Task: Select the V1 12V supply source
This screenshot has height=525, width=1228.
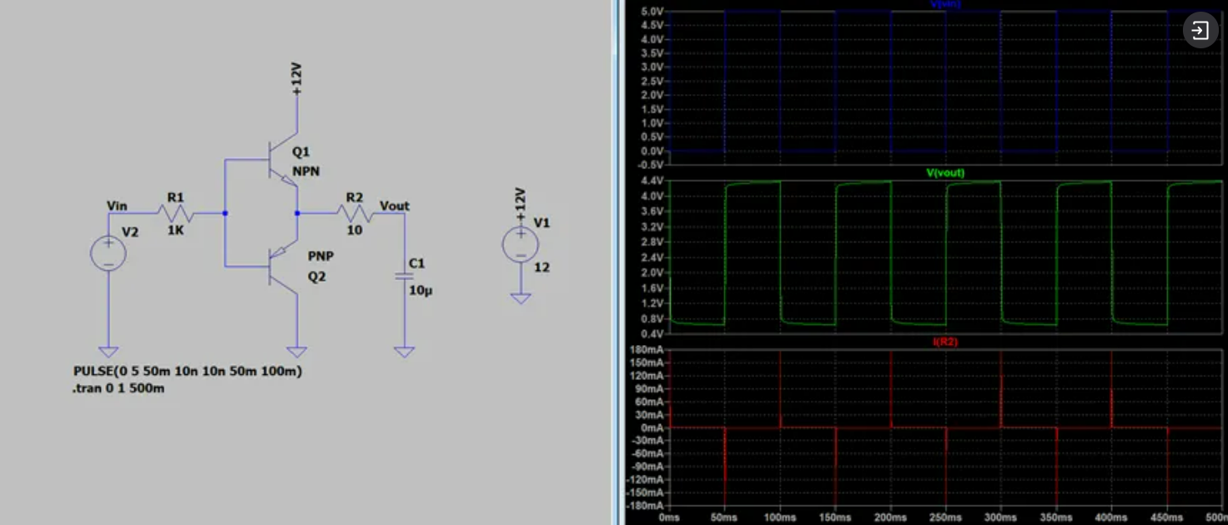Action: (520, 245)
